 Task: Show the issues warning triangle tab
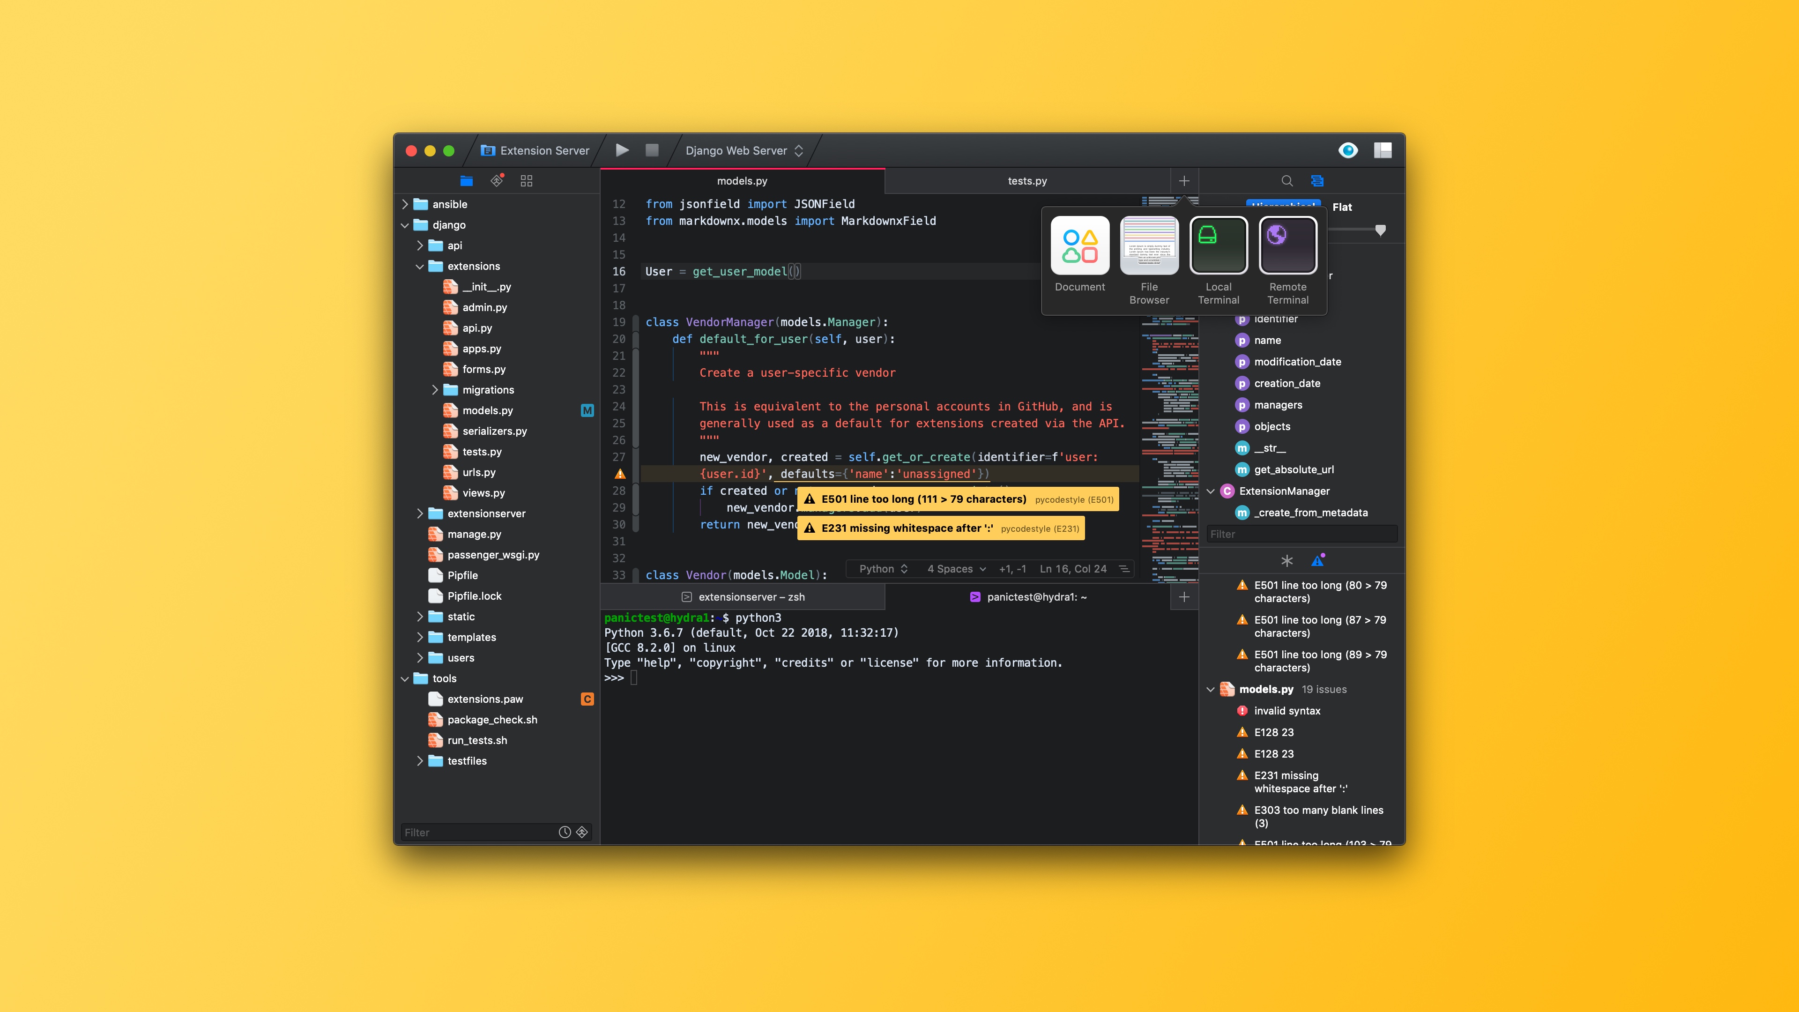pos(1317,561)
